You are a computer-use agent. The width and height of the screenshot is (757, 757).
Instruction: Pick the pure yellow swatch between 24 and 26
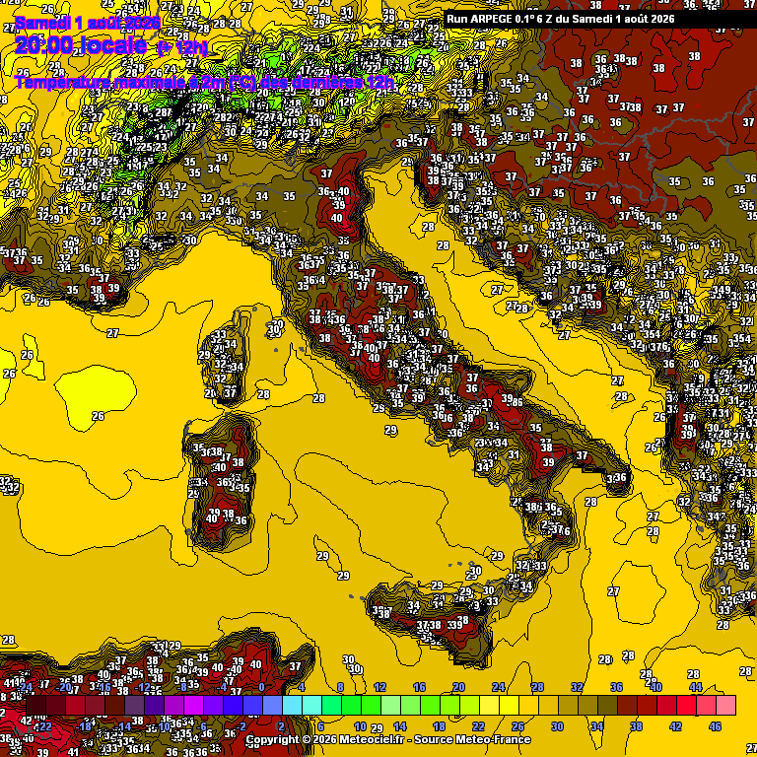pos(510,706)
